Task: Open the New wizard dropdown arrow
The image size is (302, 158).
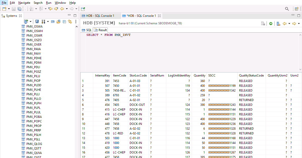Action: click(9, 9)
